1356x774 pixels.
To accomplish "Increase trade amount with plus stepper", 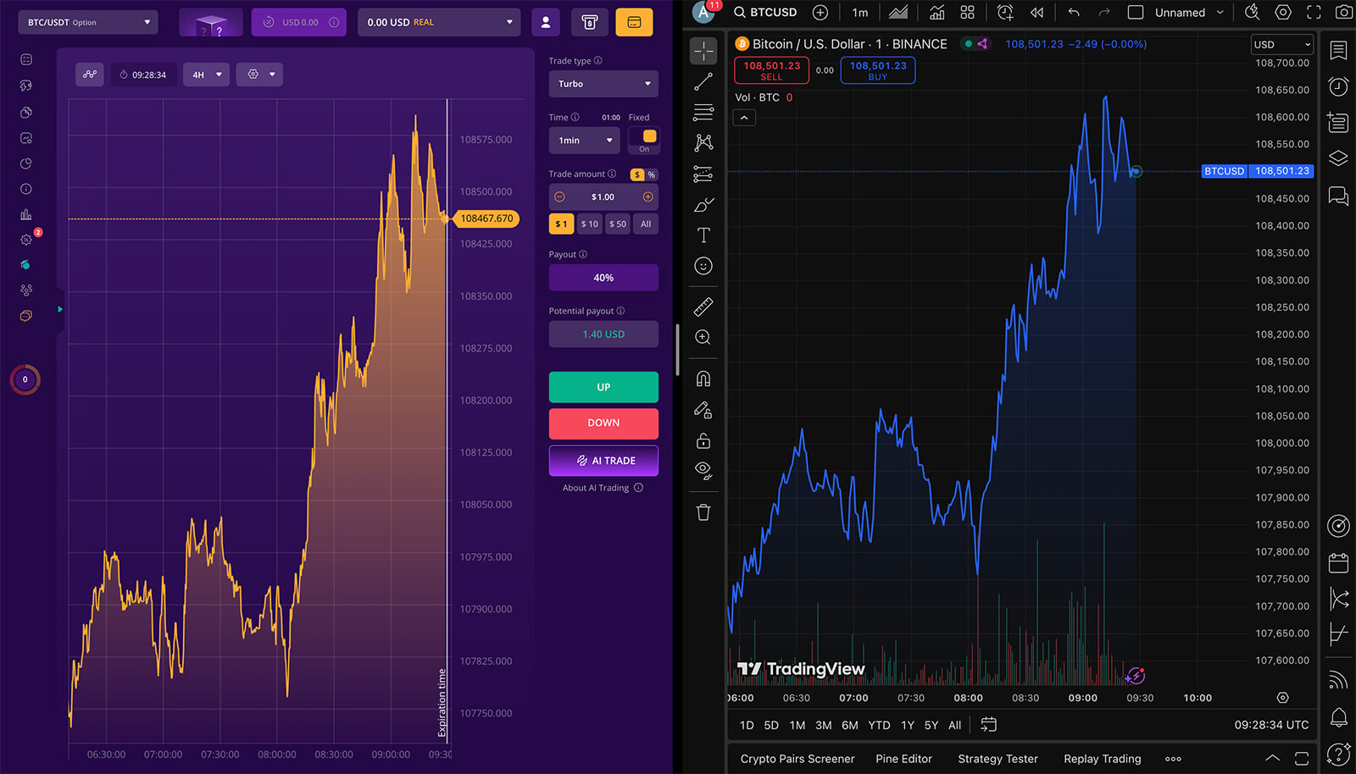I will pos(648,197).
